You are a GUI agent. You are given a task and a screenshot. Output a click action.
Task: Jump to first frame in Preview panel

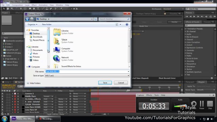pos(187,17)
